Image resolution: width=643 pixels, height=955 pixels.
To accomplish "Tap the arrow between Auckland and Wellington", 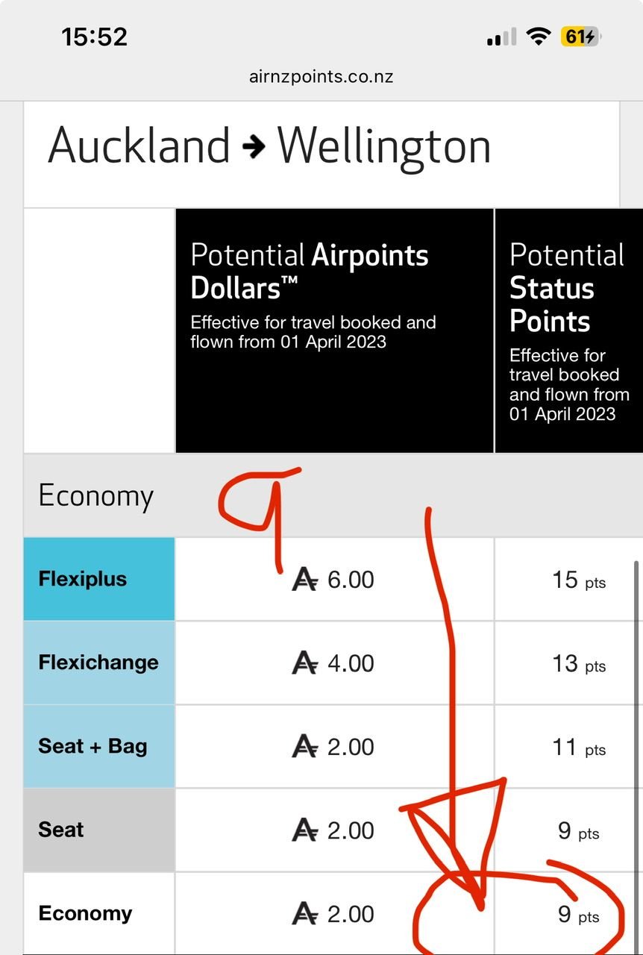I will pos(254,147).
